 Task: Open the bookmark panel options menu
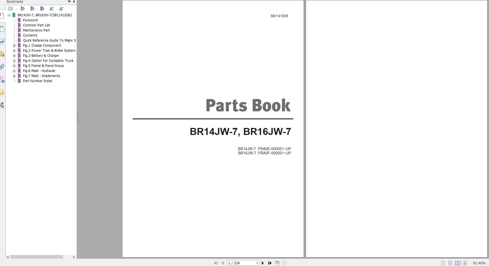(x=11, y=9)
